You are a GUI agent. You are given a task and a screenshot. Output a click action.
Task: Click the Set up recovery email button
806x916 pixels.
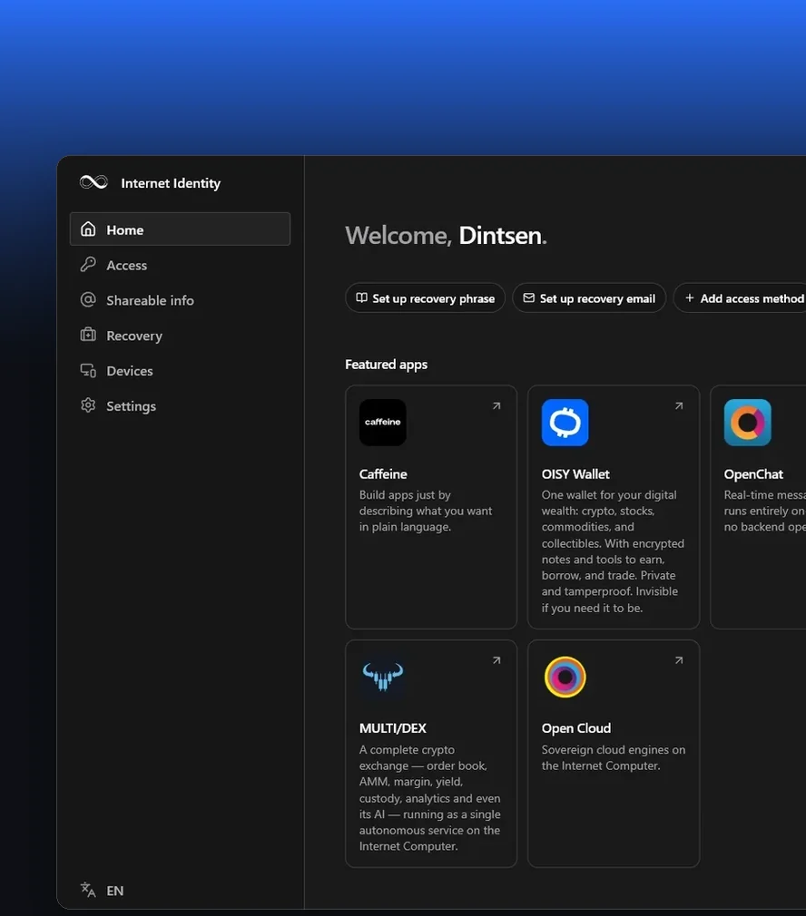coord(589,298)
